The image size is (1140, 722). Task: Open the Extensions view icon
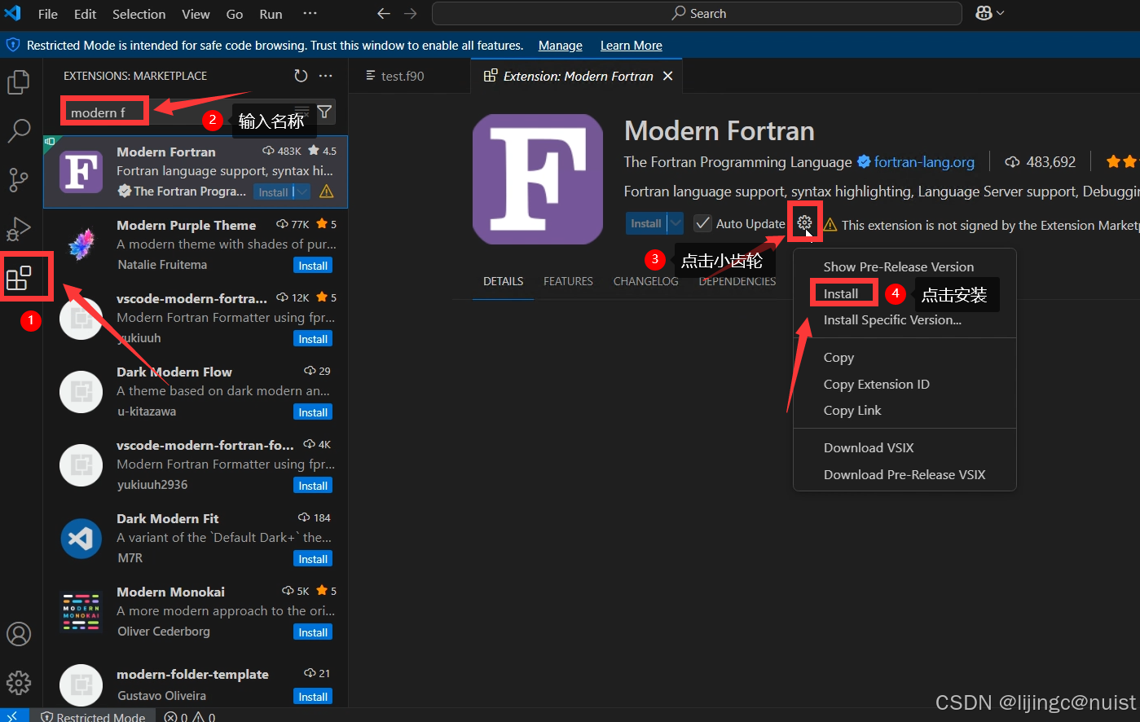pos(19,278)
